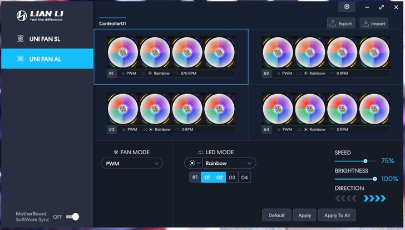The width and height of the screenshot is (405, 230).
Task: Click the 100% brightness value
Action: coord(389,179)
